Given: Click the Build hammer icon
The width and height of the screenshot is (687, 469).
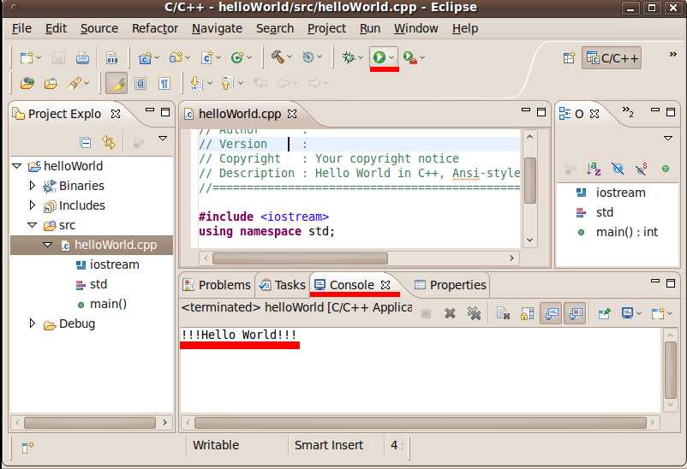Looking at the screenshot, I should coord(278,57).
